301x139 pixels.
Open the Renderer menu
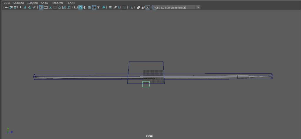pyautogui.click(x=57, y=3)
